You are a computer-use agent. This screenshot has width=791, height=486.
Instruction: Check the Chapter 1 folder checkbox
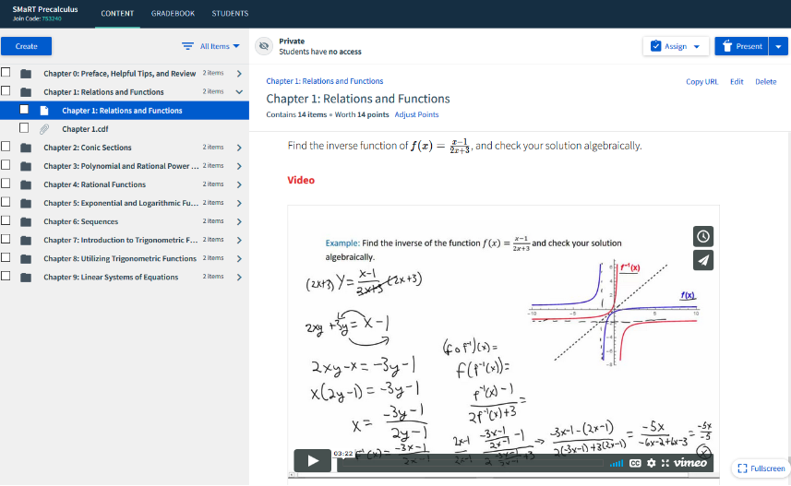pos(6,91)
